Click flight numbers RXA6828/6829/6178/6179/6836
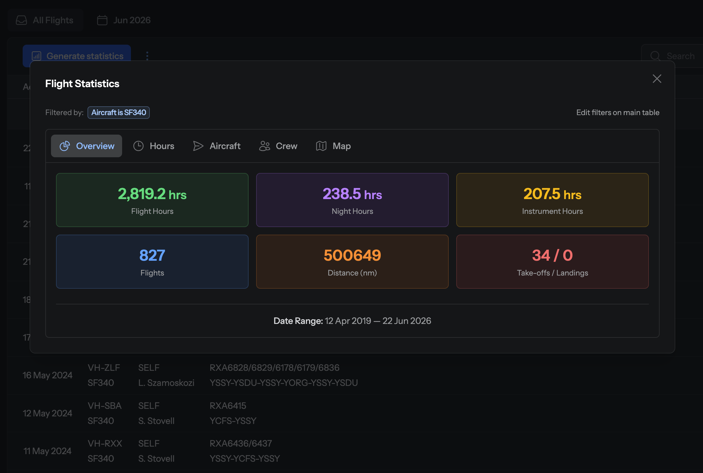The image size is (703, 473). click(x=275, y=368)
